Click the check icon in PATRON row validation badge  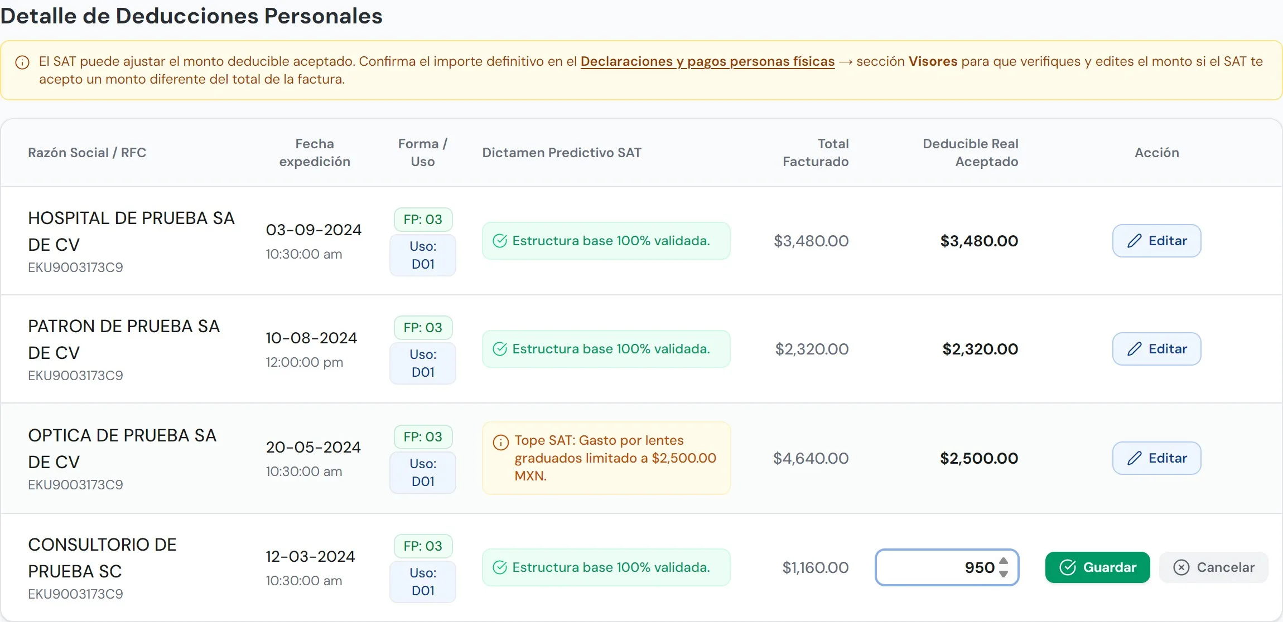(x=500, y=349)
